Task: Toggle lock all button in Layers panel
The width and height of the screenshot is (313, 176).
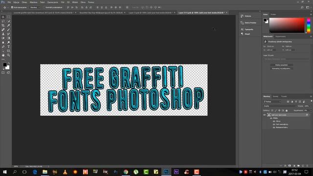Action: 287,110
